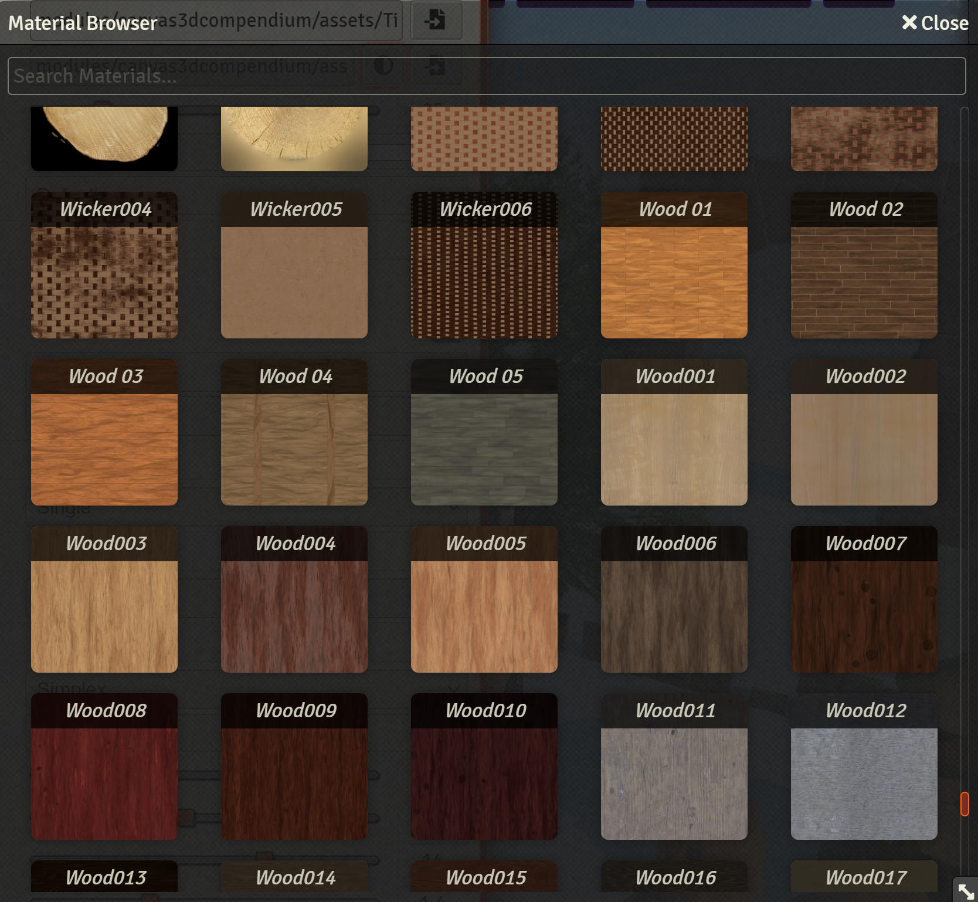978x902 pixels.
Task: Click the window resize handle icon
Action: tap(966, 891)
